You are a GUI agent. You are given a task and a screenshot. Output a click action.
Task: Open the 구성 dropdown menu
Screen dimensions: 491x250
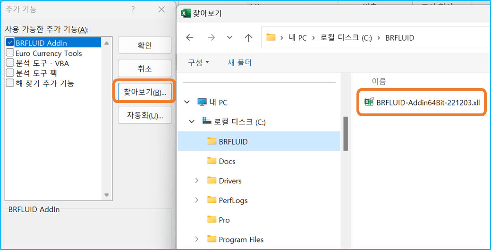tap(198, 62)
